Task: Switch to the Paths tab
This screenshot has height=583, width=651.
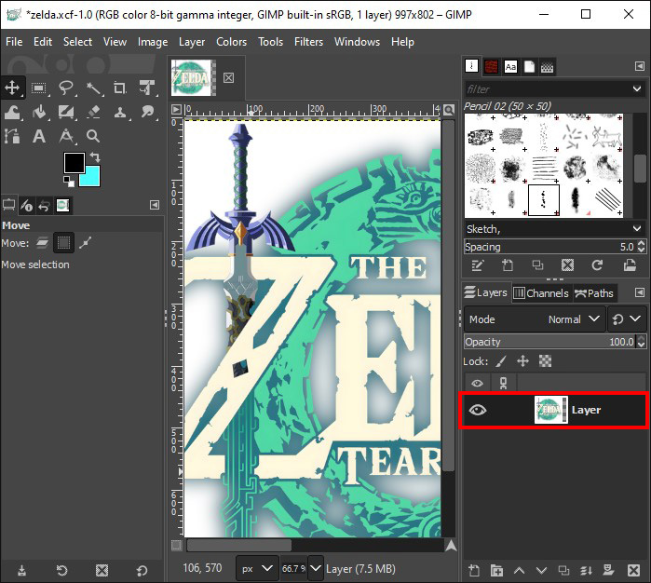Action: point(594,293)
